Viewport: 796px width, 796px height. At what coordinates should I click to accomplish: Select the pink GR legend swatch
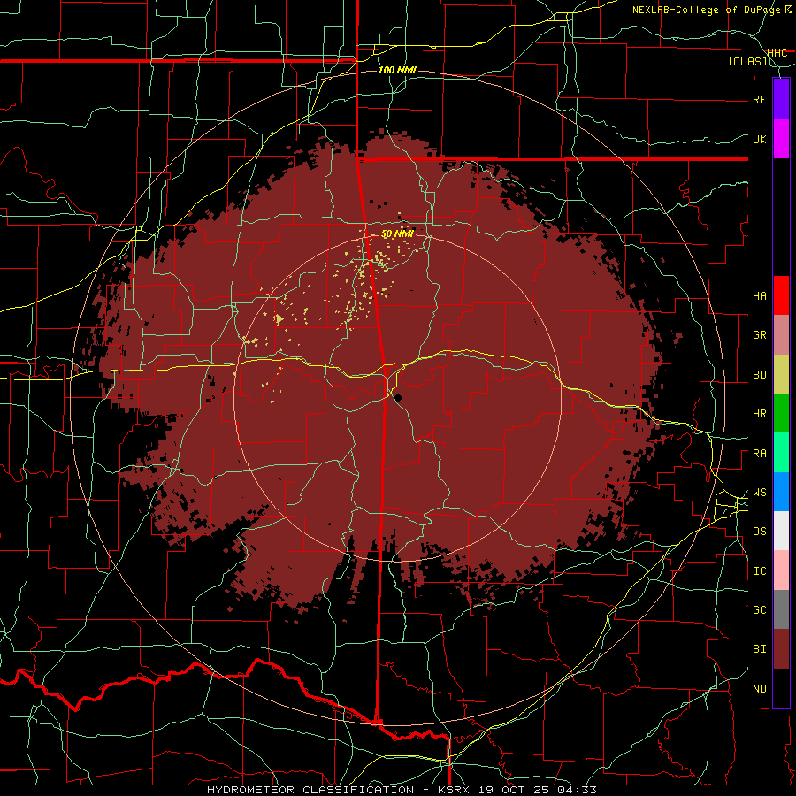(781, 335)
